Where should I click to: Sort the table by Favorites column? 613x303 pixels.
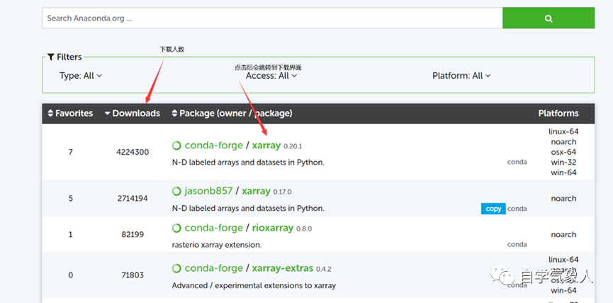pyautogui.click(x=70, y=114)
